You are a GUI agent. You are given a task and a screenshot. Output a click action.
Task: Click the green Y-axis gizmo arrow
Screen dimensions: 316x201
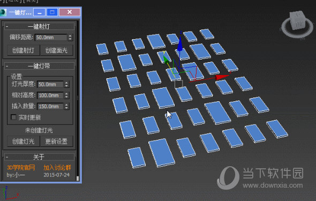click(x=166, y=59)
